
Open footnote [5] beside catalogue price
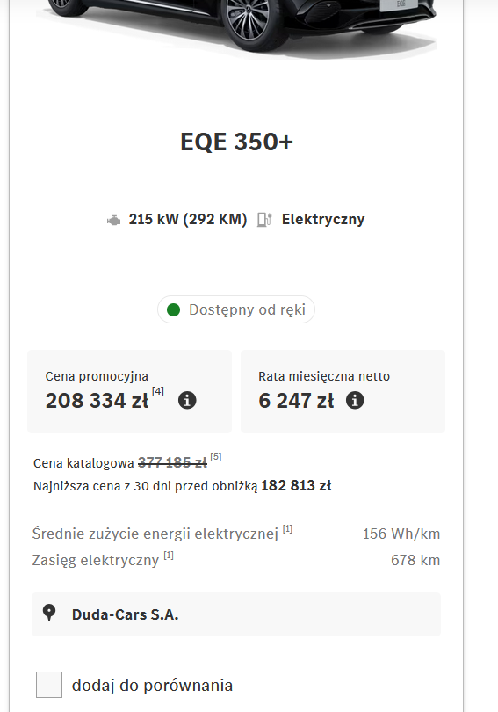[216, 457]
